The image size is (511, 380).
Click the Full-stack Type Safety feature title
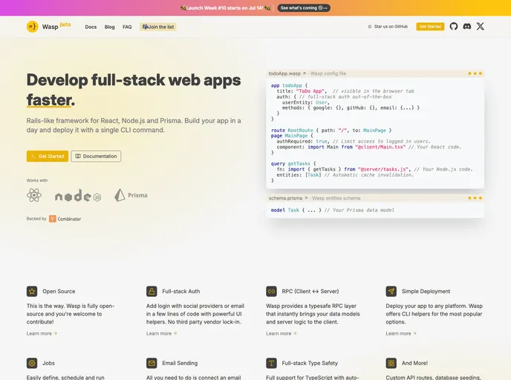[310, 363]
